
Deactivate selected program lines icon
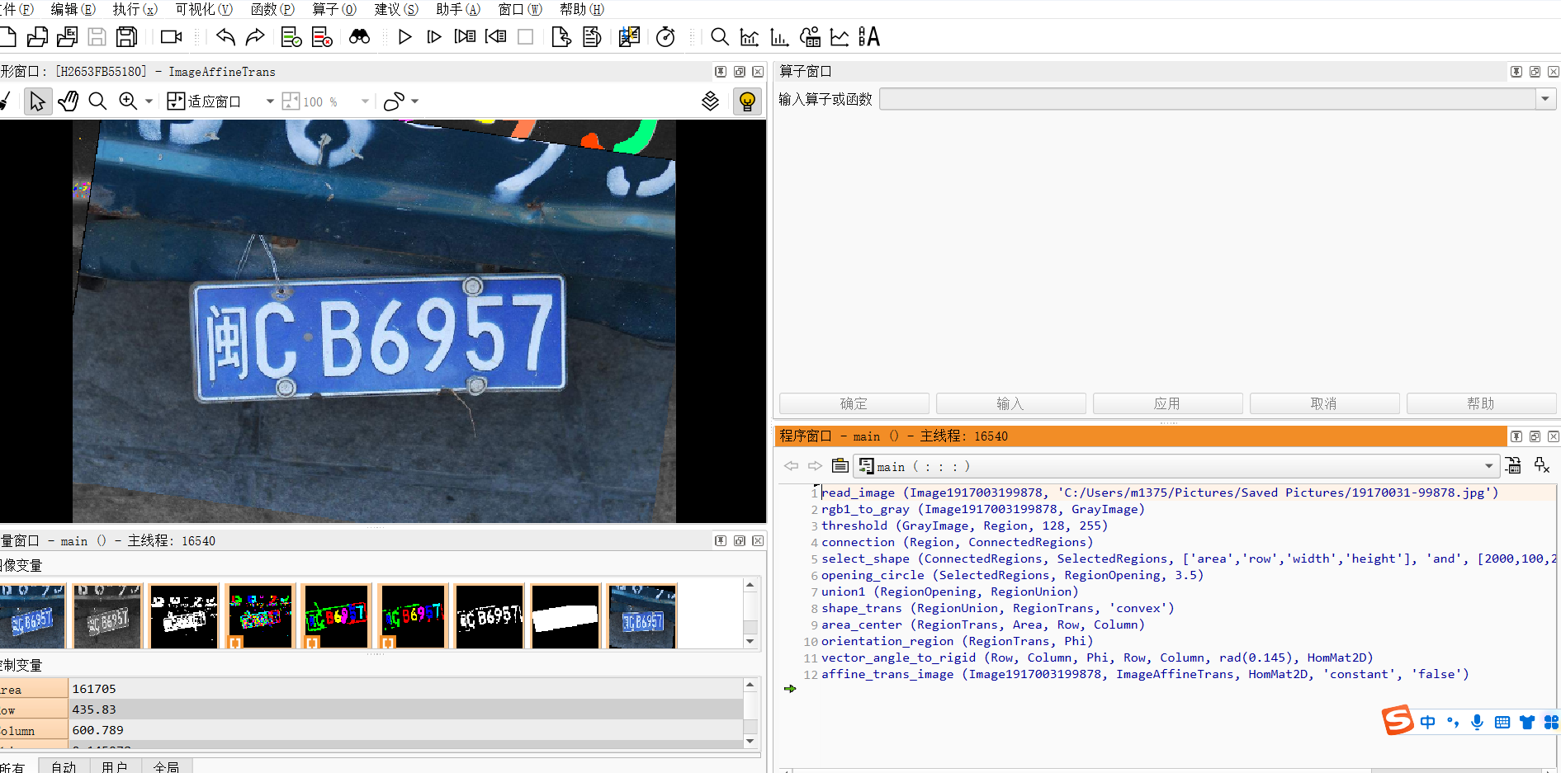[x=322, y=37]
